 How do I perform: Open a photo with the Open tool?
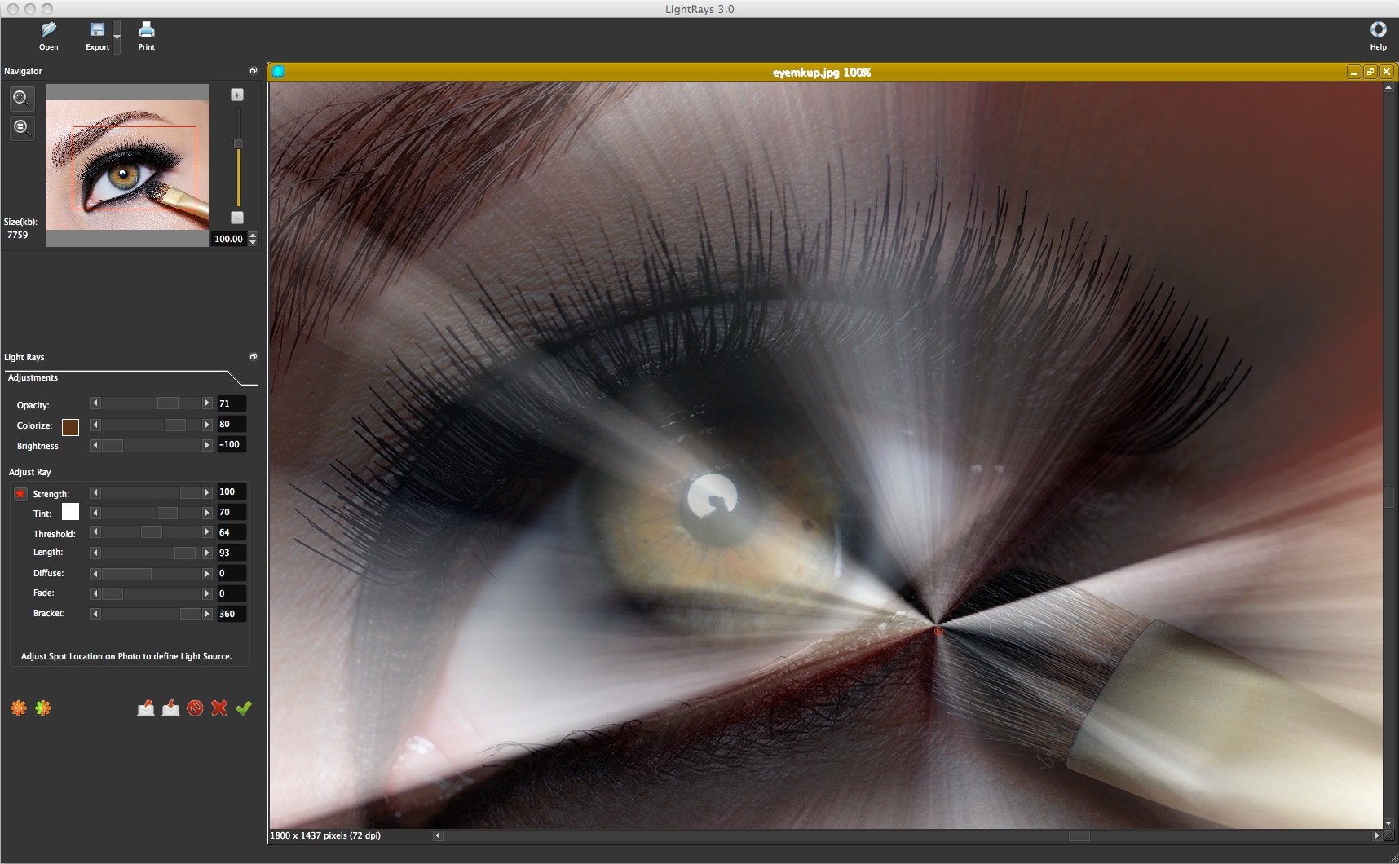click(x=49, y=36)
